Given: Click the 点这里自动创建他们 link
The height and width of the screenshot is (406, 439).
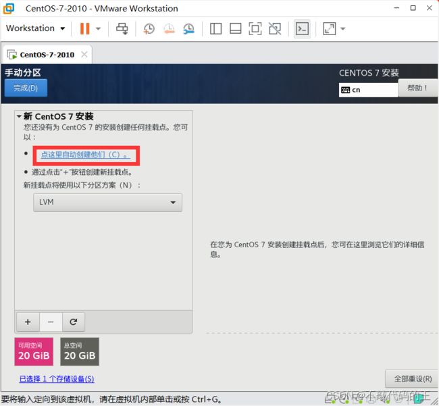Looking at the screenshot, I should pos(85,155).
